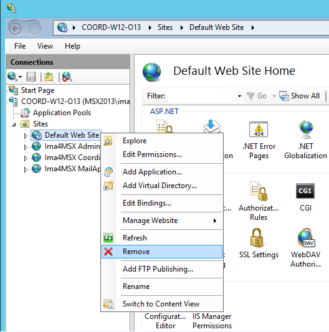
Task: Choose Switch to Content View
Action: (x=162, y=304)
